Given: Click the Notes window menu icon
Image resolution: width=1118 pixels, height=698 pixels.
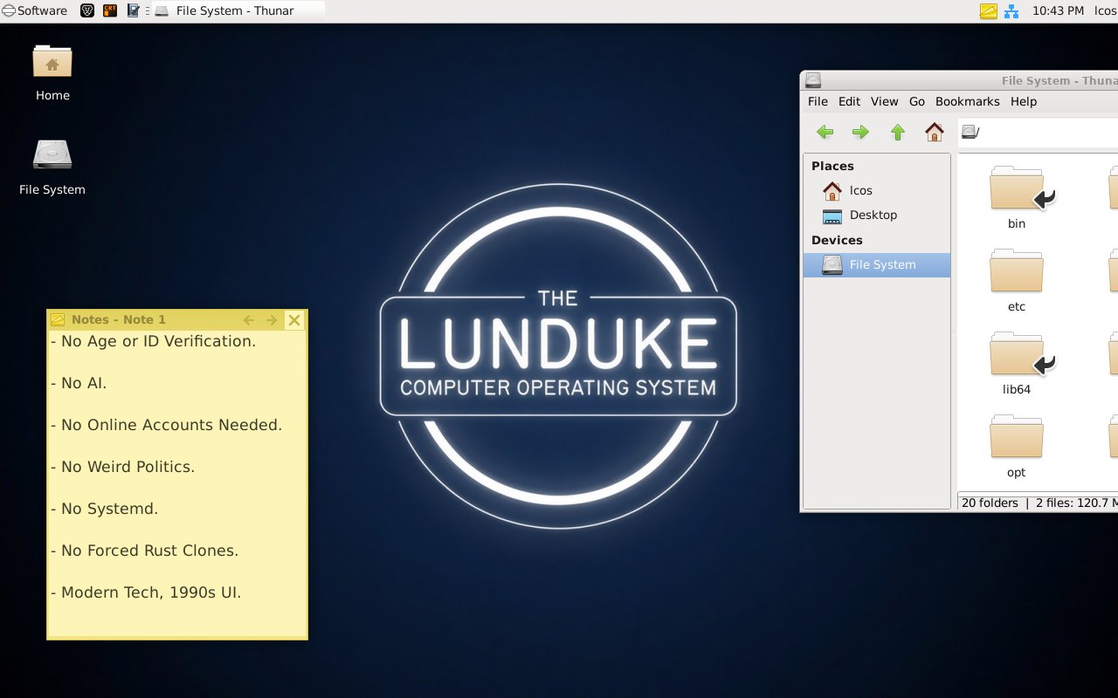Looking at the screenshot, I should (58, 320).
